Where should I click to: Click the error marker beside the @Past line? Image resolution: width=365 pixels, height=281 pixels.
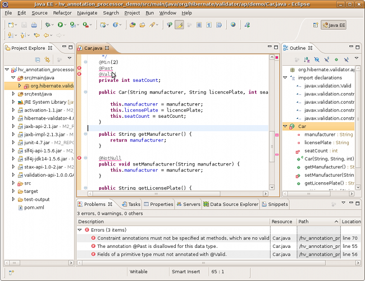[x=79, y=68]
